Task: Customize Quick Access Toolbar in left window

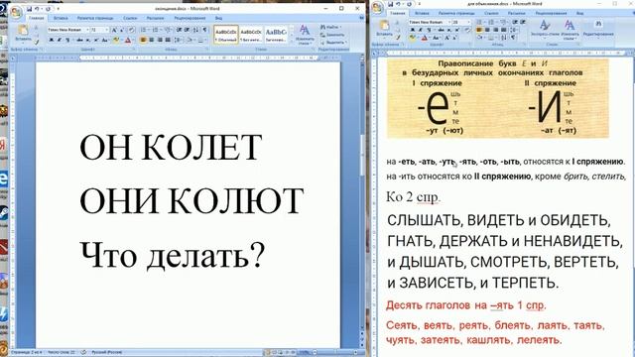Action: tap(58, 9)
